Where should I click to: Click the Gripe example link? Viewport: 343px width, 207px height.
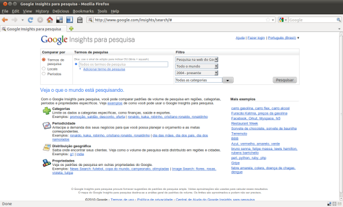click(x=236, y=163)
